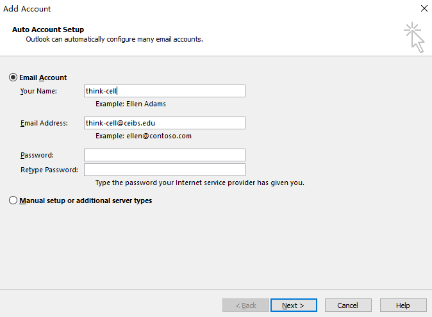Click the "Your Name:" label

(38, 91)
